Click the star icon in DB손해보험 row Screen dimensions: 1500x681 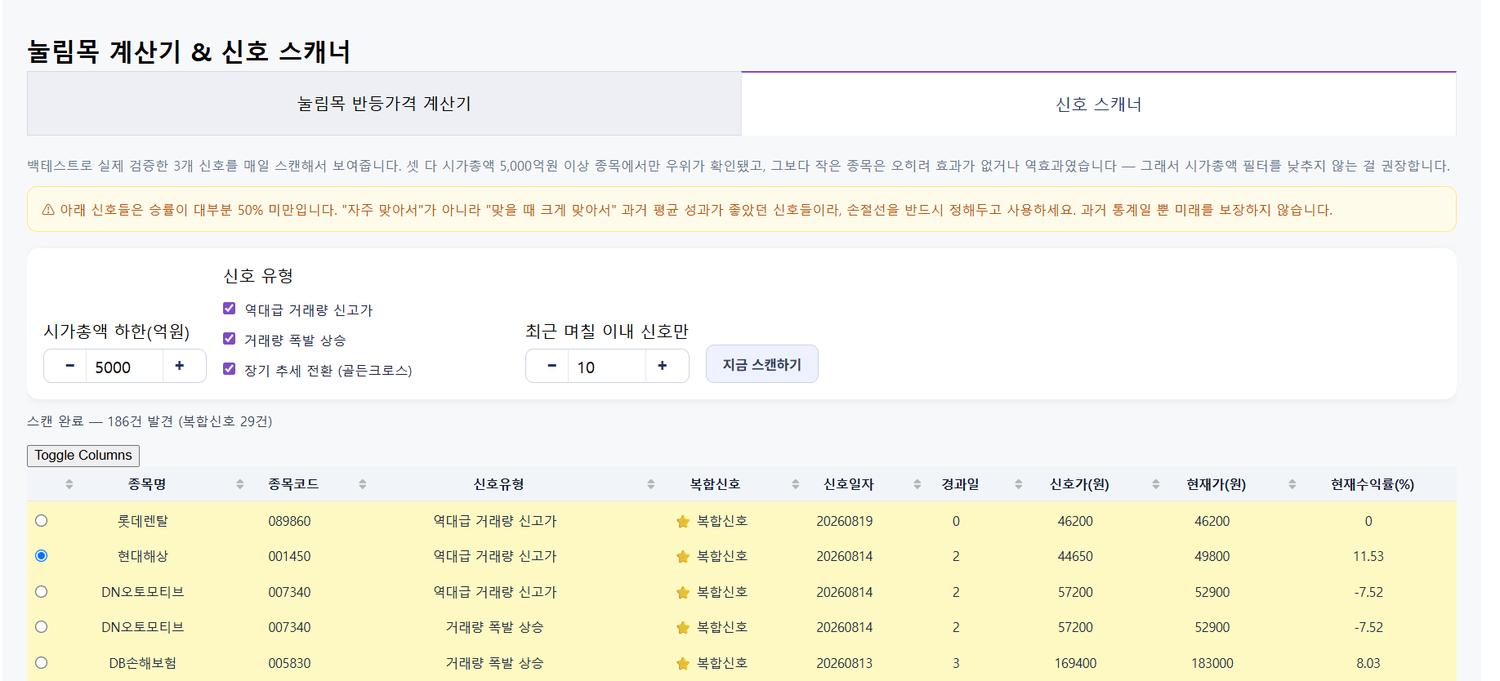[x=683, y=663]
